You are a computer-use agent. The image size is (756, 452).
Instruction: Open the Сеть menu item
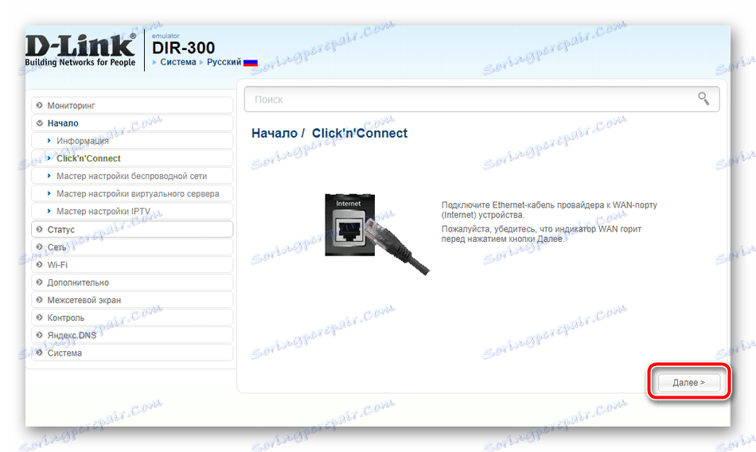(132, 247)
